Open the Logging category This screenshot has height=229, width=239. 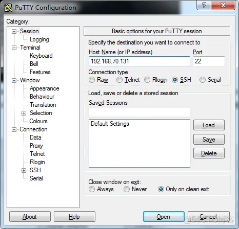pos(39,39)
